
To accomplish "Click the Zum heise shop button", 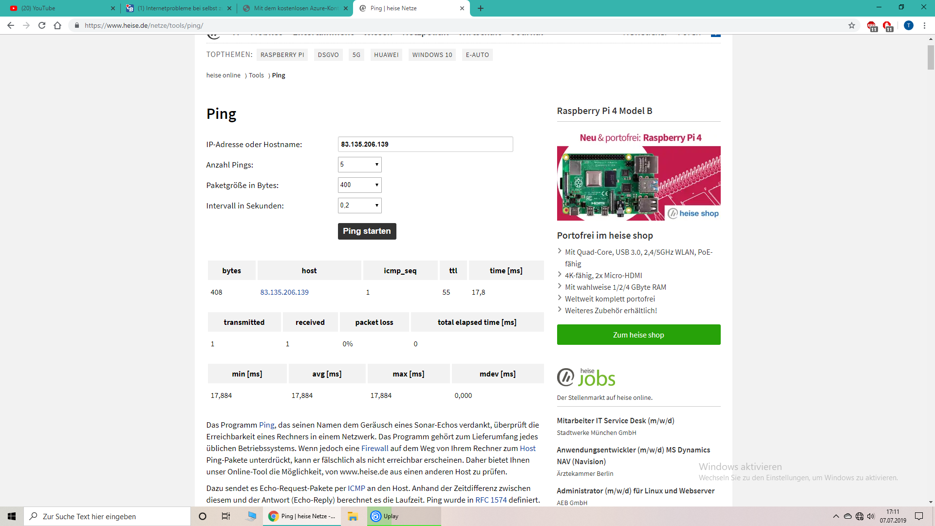I will [x=638, y=335].
